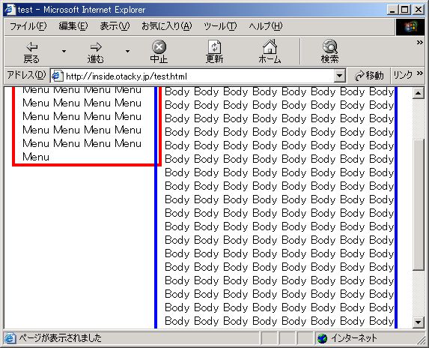Expand the リンク links bar chevron
429x348 pixels.
click(420, 73)
